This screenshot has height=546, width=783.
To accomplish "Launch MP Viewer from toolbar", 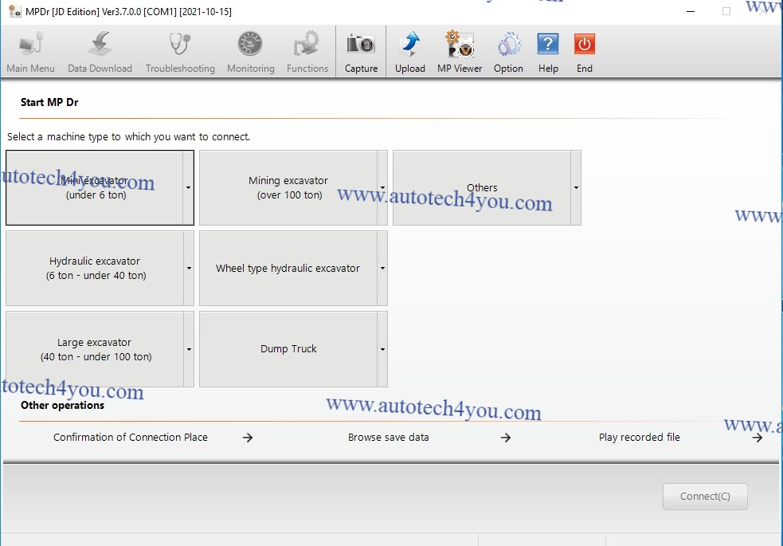I will (x=460, y=45).
